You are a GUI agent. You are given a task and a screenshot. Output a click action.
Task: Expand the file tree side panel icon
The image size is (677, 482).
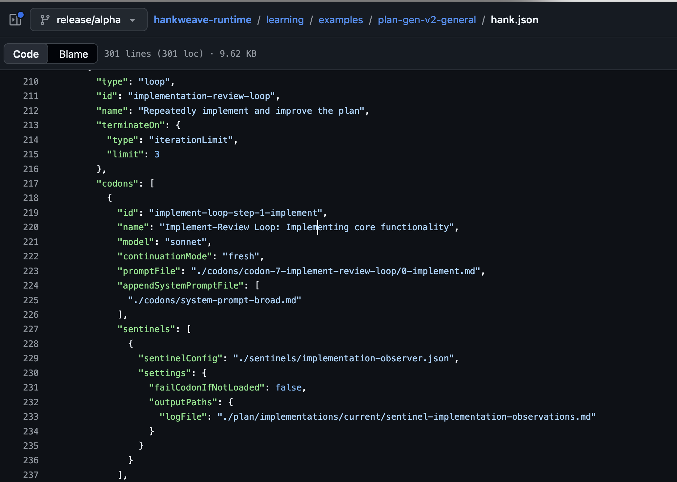(15, 20)
